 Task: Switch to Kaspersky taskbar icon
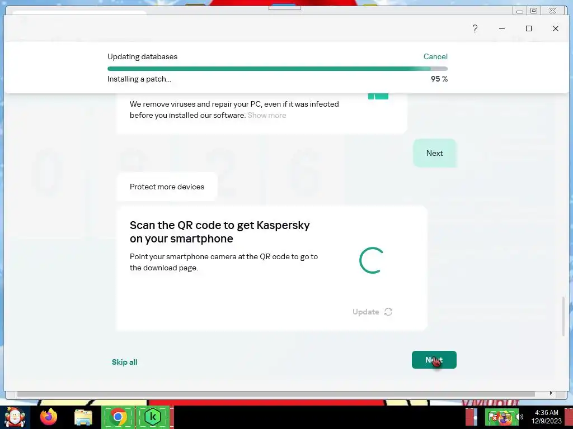(153, 417)
